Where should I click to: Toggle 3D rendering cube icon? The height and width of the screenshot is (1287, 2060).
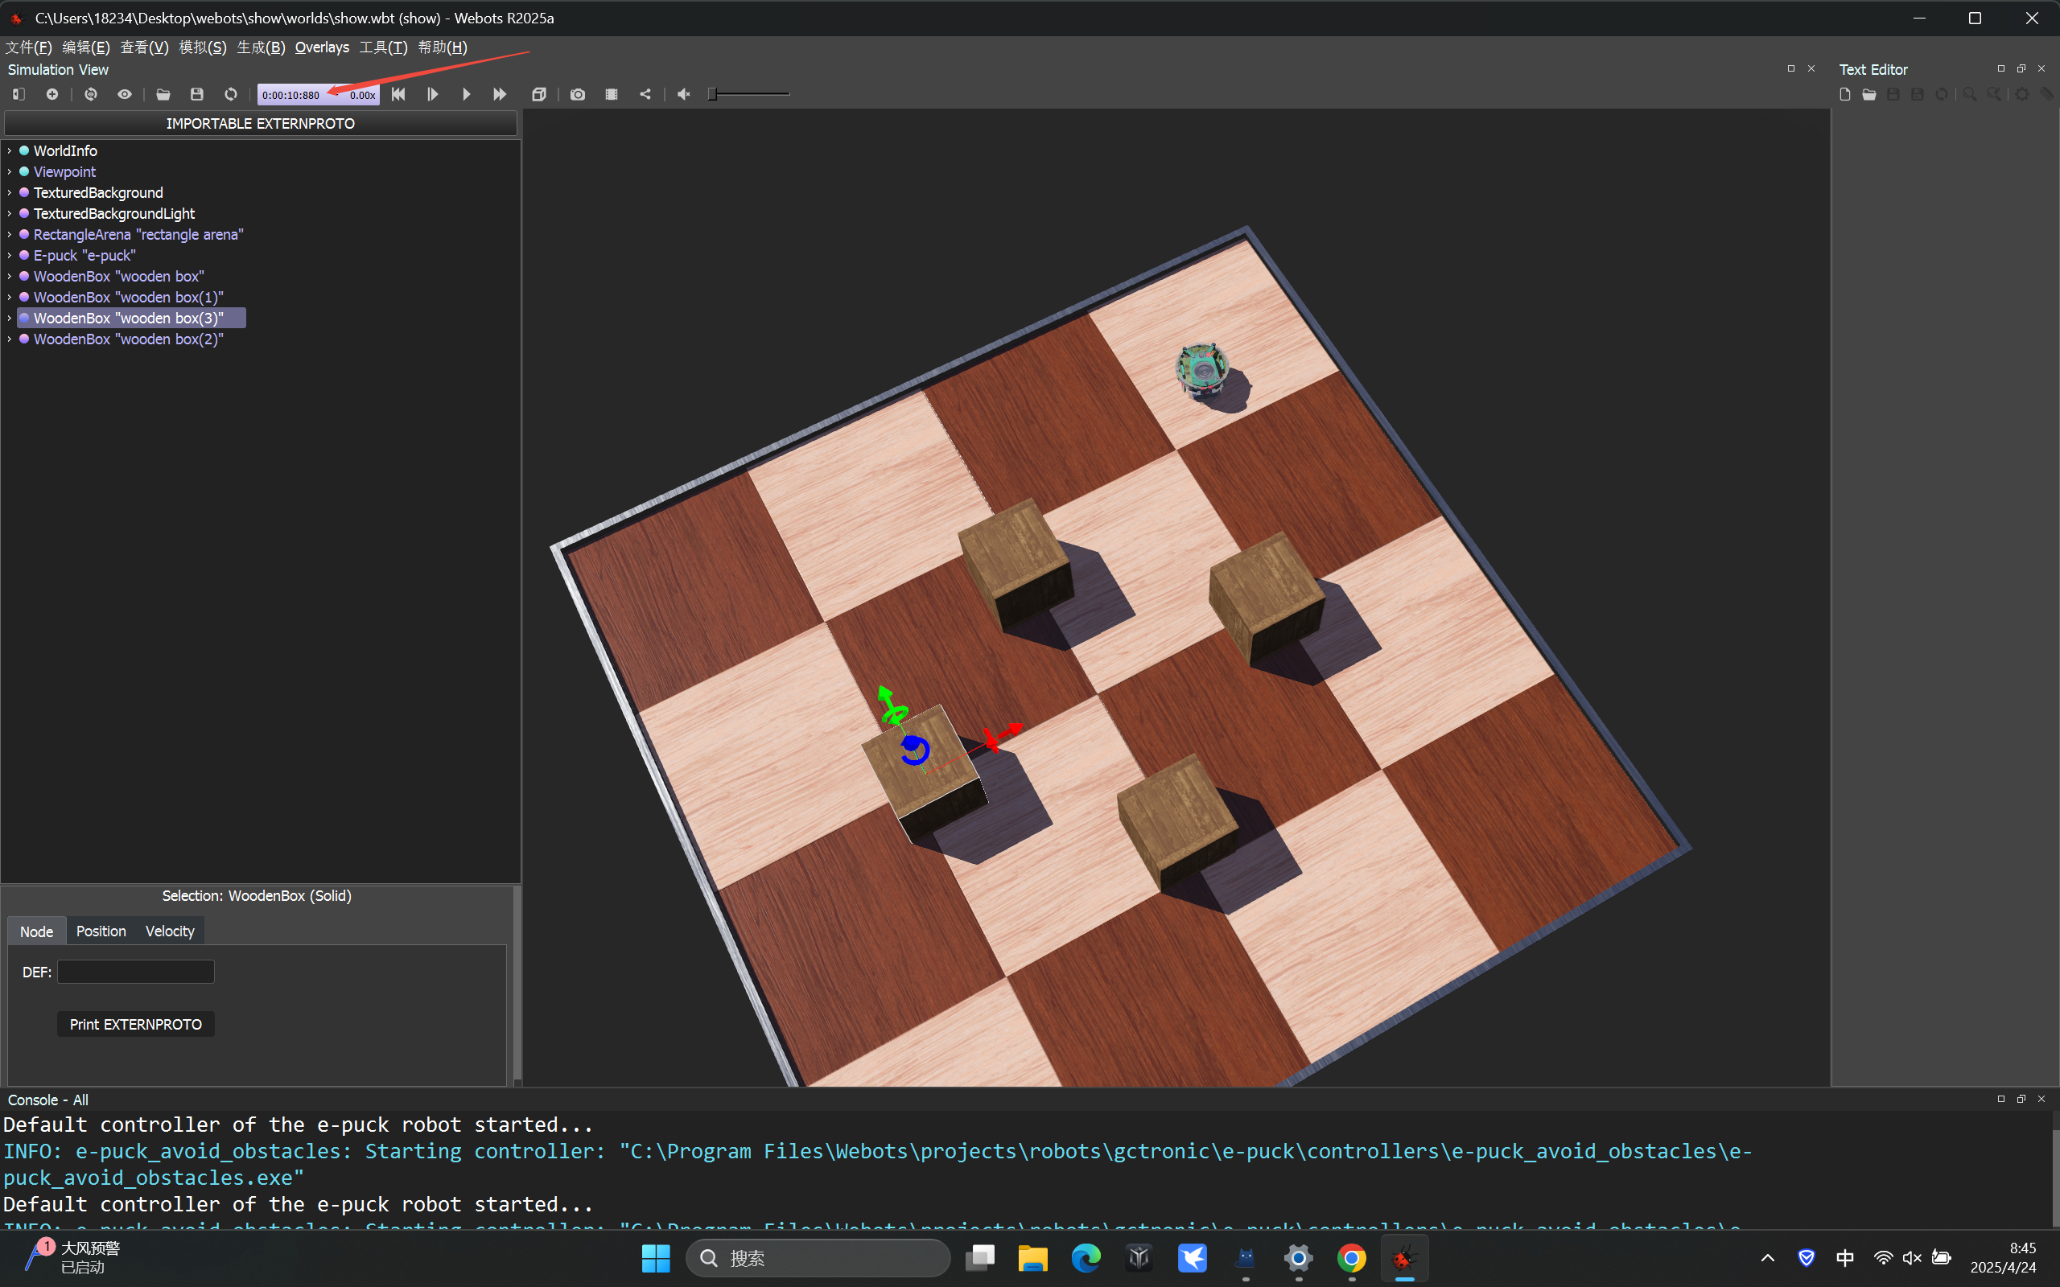point(539,94)
